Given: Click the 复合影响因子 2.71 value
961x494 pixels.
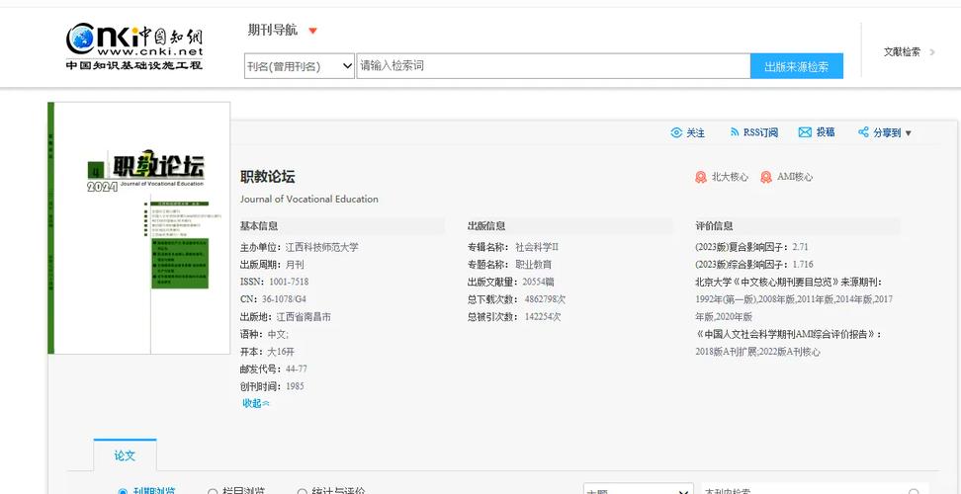Looking at the screenshot, I should (801, 247).
